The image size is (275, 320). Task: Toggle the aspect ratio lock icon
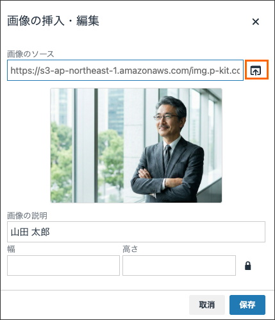tap(248, 265)
